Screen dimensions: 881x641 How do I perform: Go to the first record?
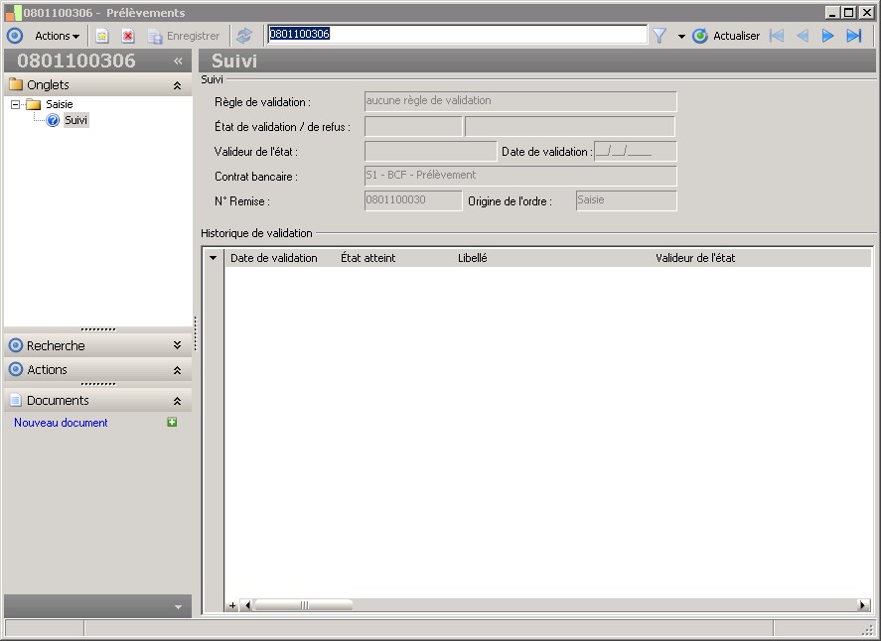pyautogui.click(x=777, y=36)
